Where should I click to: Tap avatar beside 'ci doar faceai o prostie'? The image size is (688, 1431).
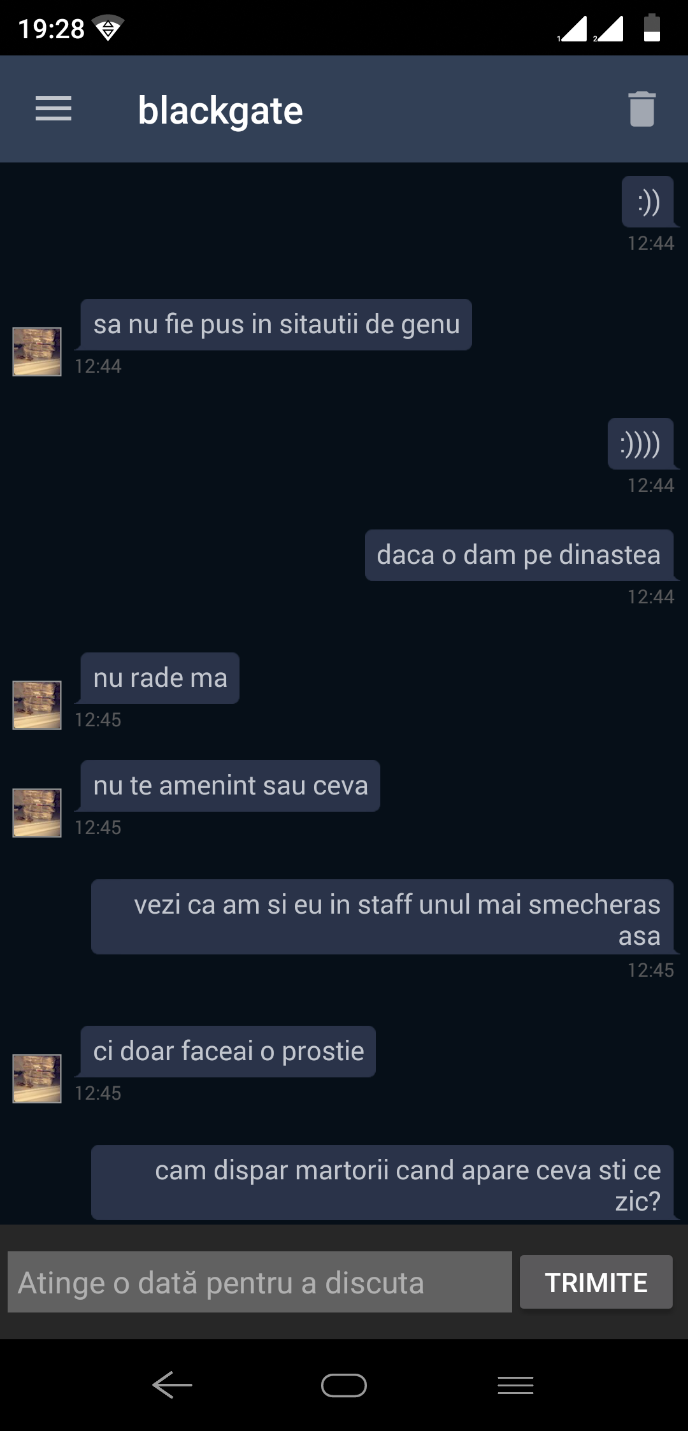[37, 1079]
